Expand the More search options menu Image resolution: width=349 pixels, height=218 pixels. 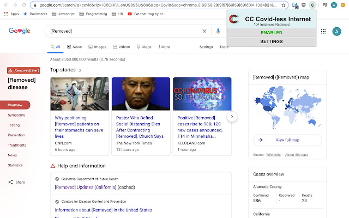[x=164, y=47]
